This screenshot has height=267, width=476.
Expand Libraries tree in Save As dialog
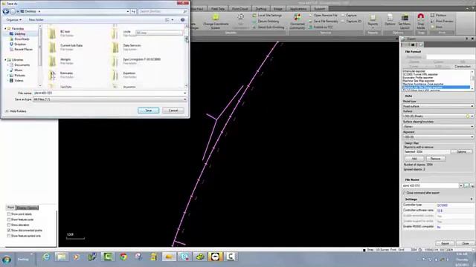coord(5,60)
